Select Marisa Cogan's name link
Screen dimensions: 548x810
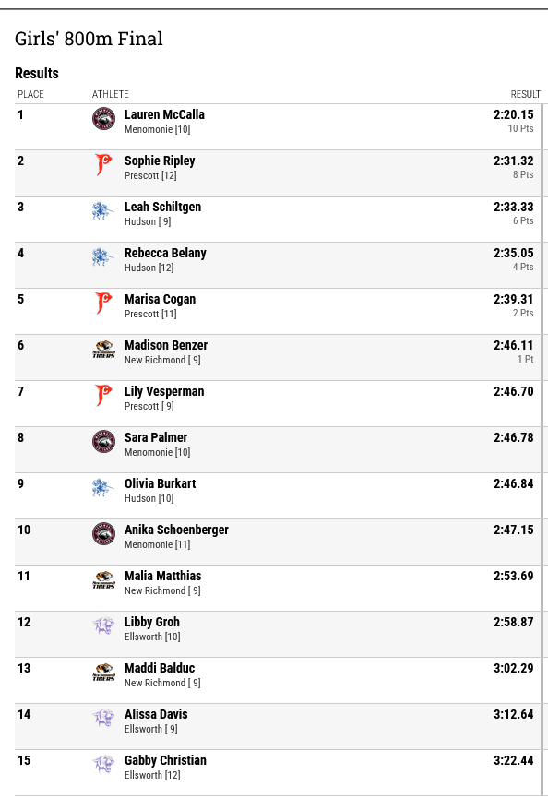[x=161, y=299]
